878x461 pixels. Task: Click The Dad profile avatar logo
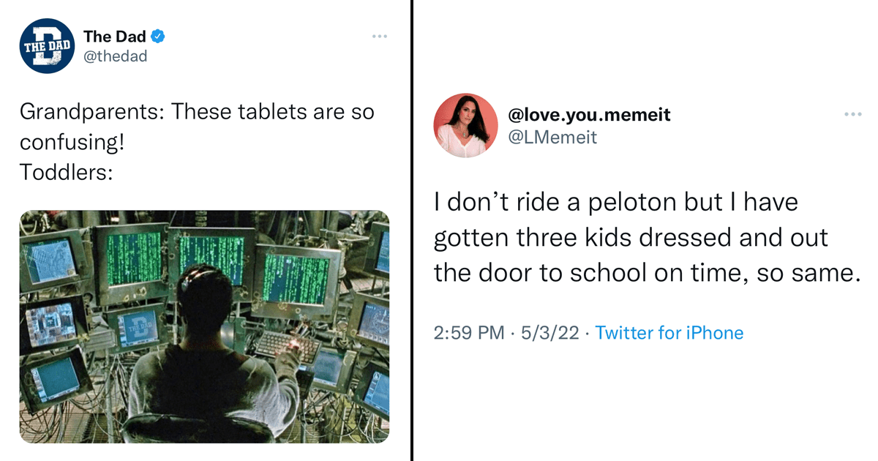coord(47,45)
